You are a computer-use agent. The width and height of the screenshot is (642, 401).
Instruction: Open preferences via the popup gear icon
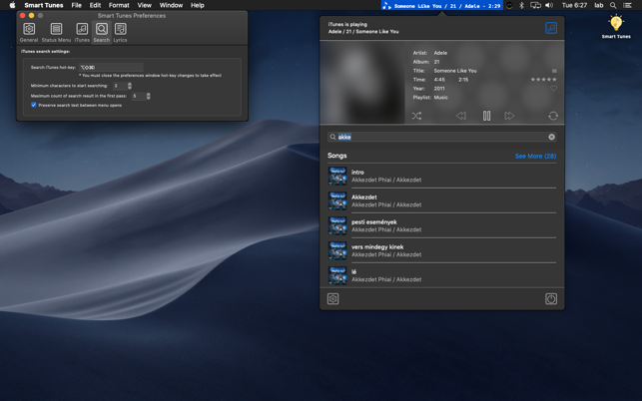coord(332,299)
